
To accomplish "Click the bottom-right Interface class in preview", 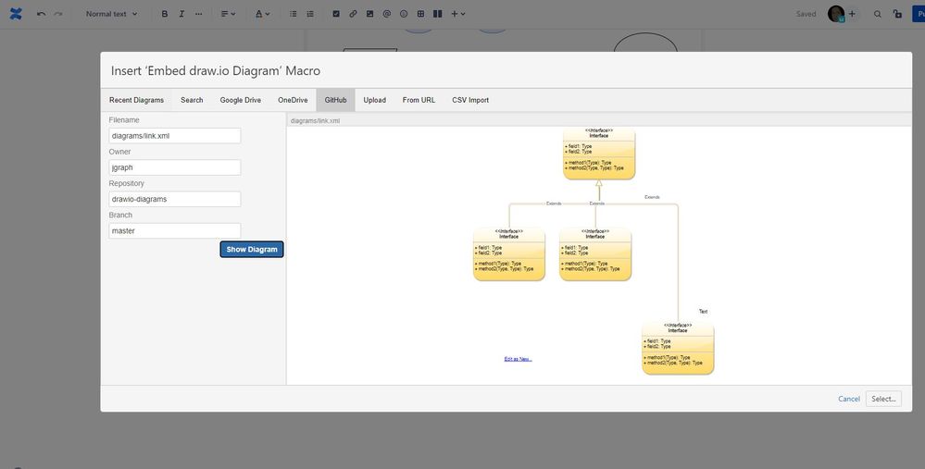I will (678, 348).
